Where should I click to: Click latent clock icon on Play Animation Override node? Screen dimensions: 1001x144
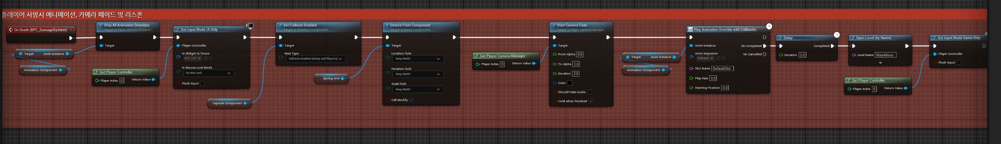click(769, 26)
